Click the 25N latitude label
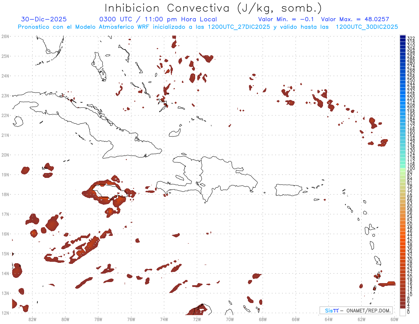 [x=5, y=56]
